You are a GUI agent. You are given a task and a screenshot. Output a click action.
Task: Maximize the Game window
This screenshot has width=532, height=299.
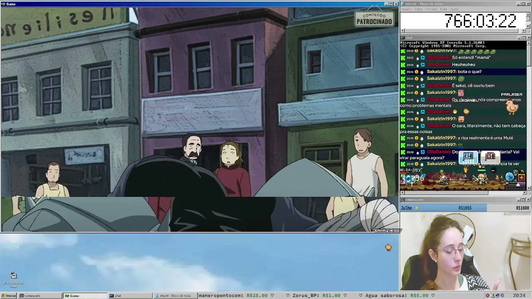(x=391, y=4)
